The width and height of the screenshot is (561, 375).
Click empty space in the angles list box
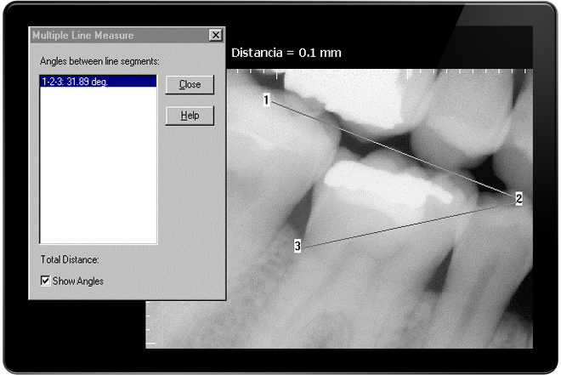tap(98, 170)
